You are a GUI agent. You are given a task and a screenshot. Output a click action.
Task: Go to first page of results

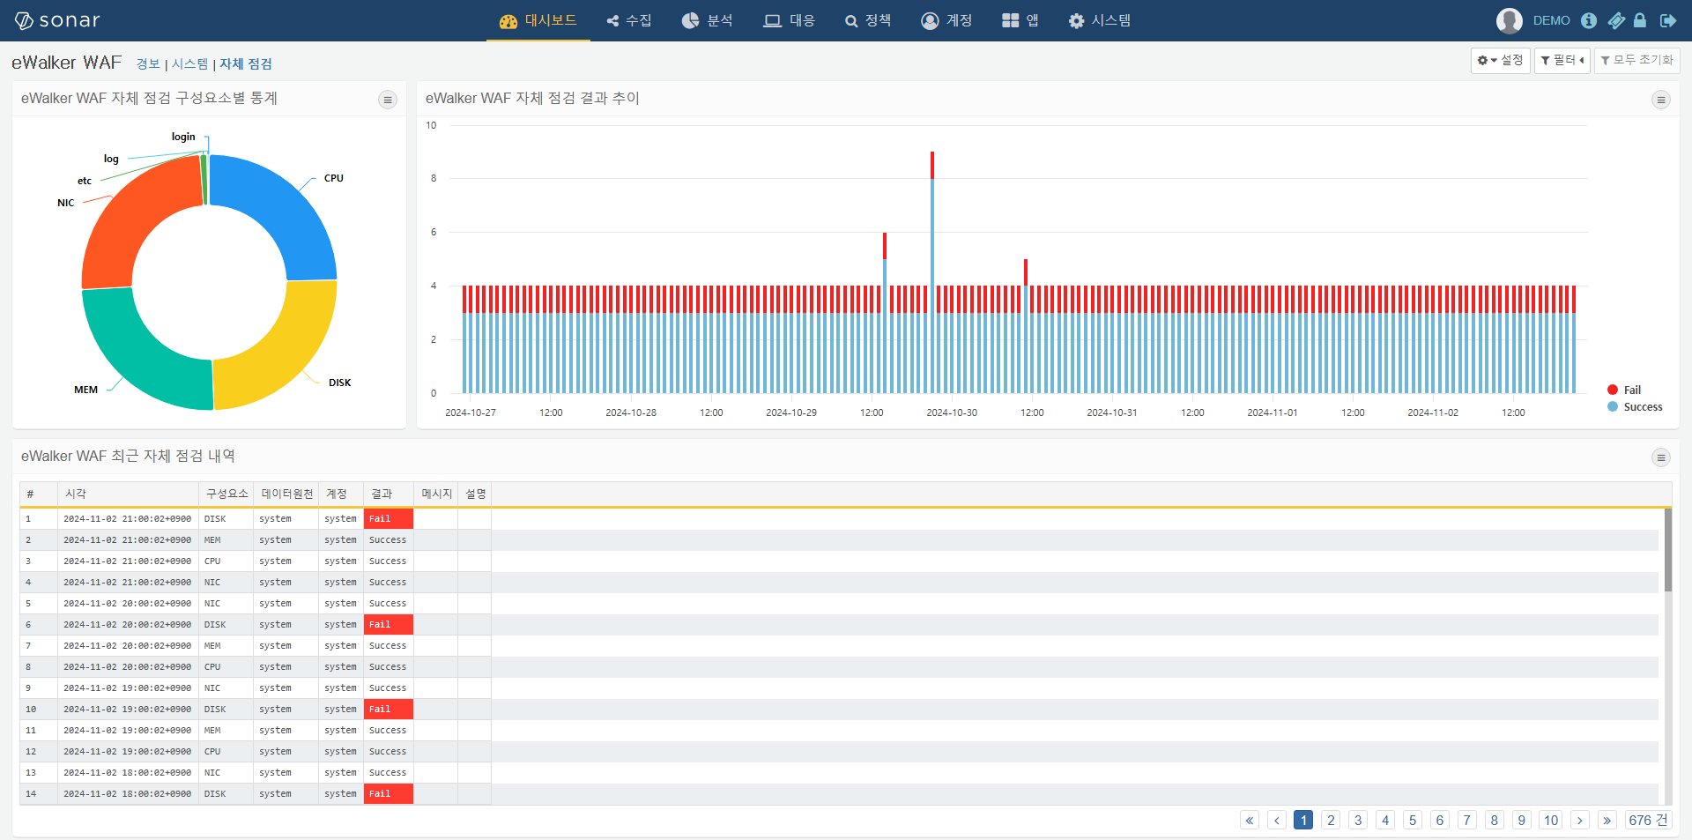[x=1250, y=820]
